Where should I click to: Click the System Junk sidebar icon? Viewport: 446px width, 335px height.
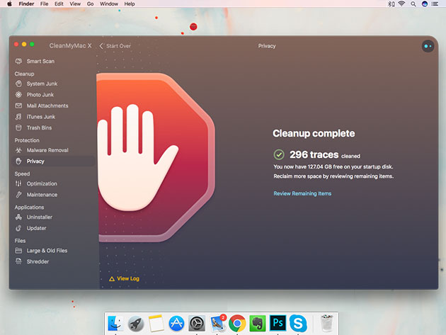tap(18, 84)
